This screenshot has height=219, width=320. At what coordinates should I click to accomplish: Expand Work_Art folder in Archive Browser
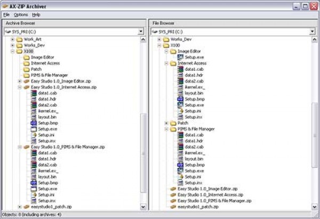click(13, 39)
